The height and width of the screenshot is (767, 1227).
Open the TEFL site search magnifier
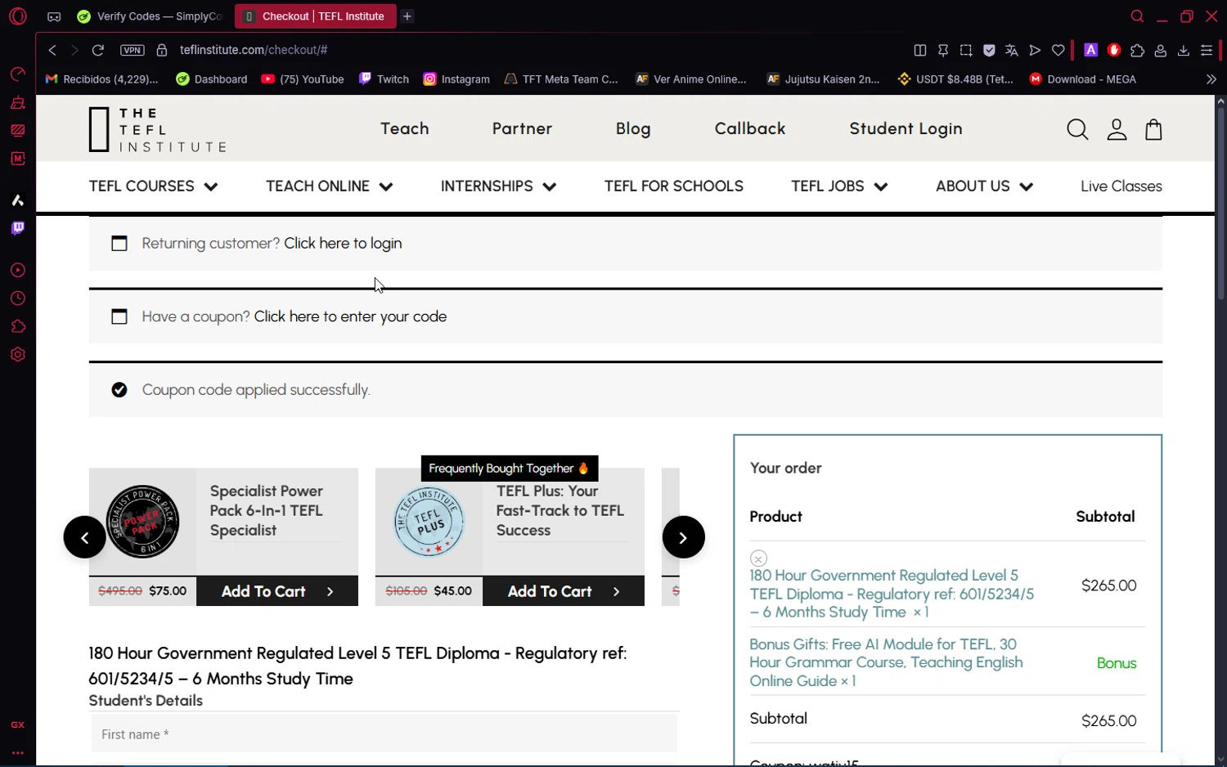1077,129
